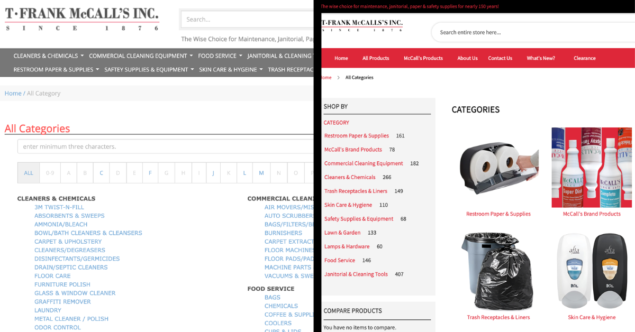Open the Food Service dropdown in the gray navigation bar
Image resolution: width=635 pixels, height=332 pixels.
click(220, 56)
